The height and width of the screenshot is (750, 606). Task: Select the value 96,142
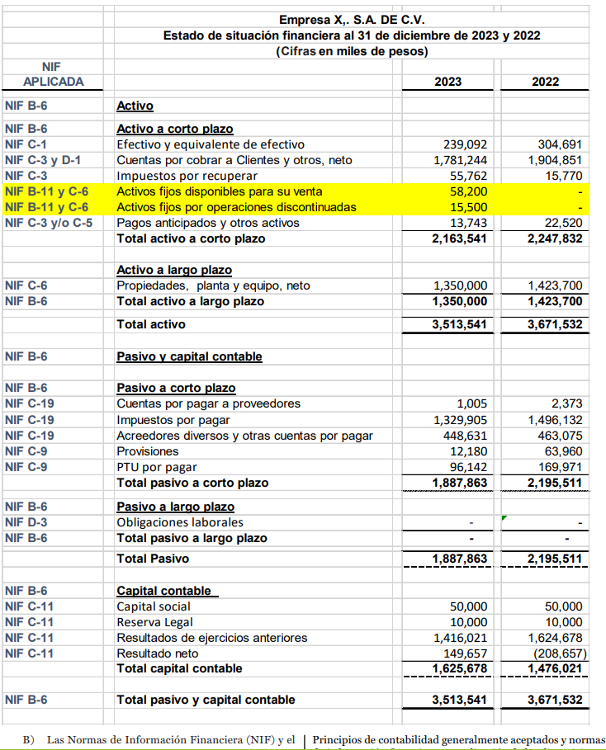click(468, 467)
